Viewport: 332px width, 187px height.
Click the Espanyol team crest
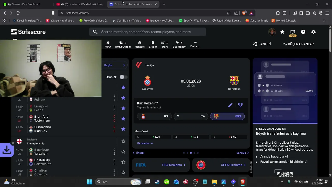(x=147, y=81)
